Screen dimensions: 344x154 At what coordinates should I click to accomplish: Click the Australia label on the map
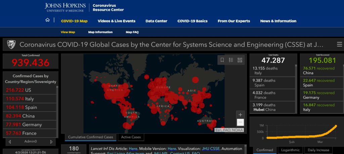pos(207,121)
